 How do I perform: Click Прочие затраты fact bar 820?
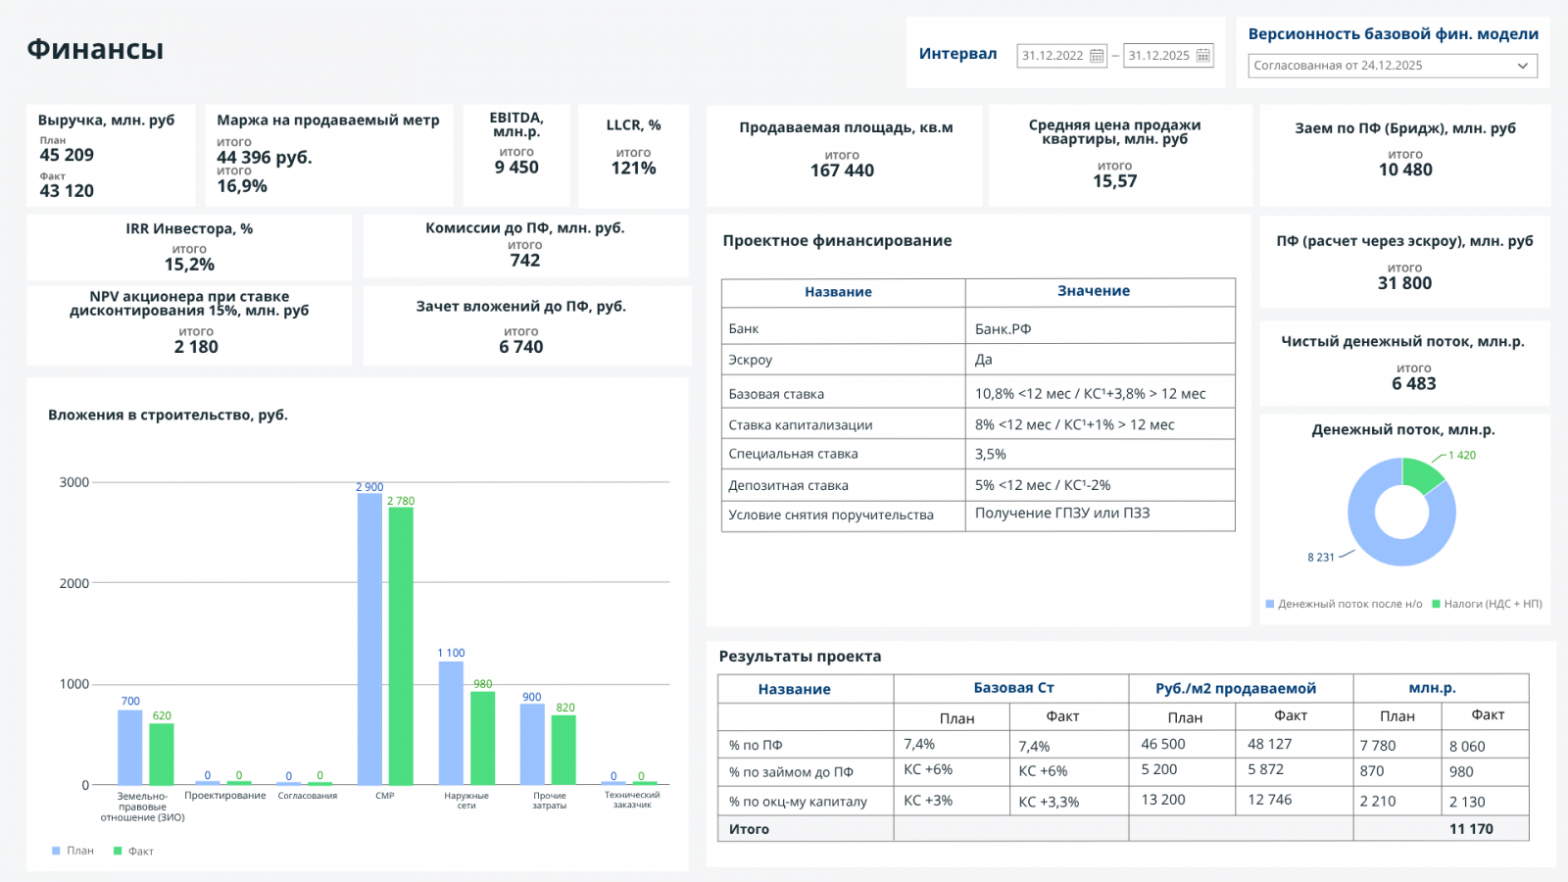pyautogui.click(x=563, y=750)
